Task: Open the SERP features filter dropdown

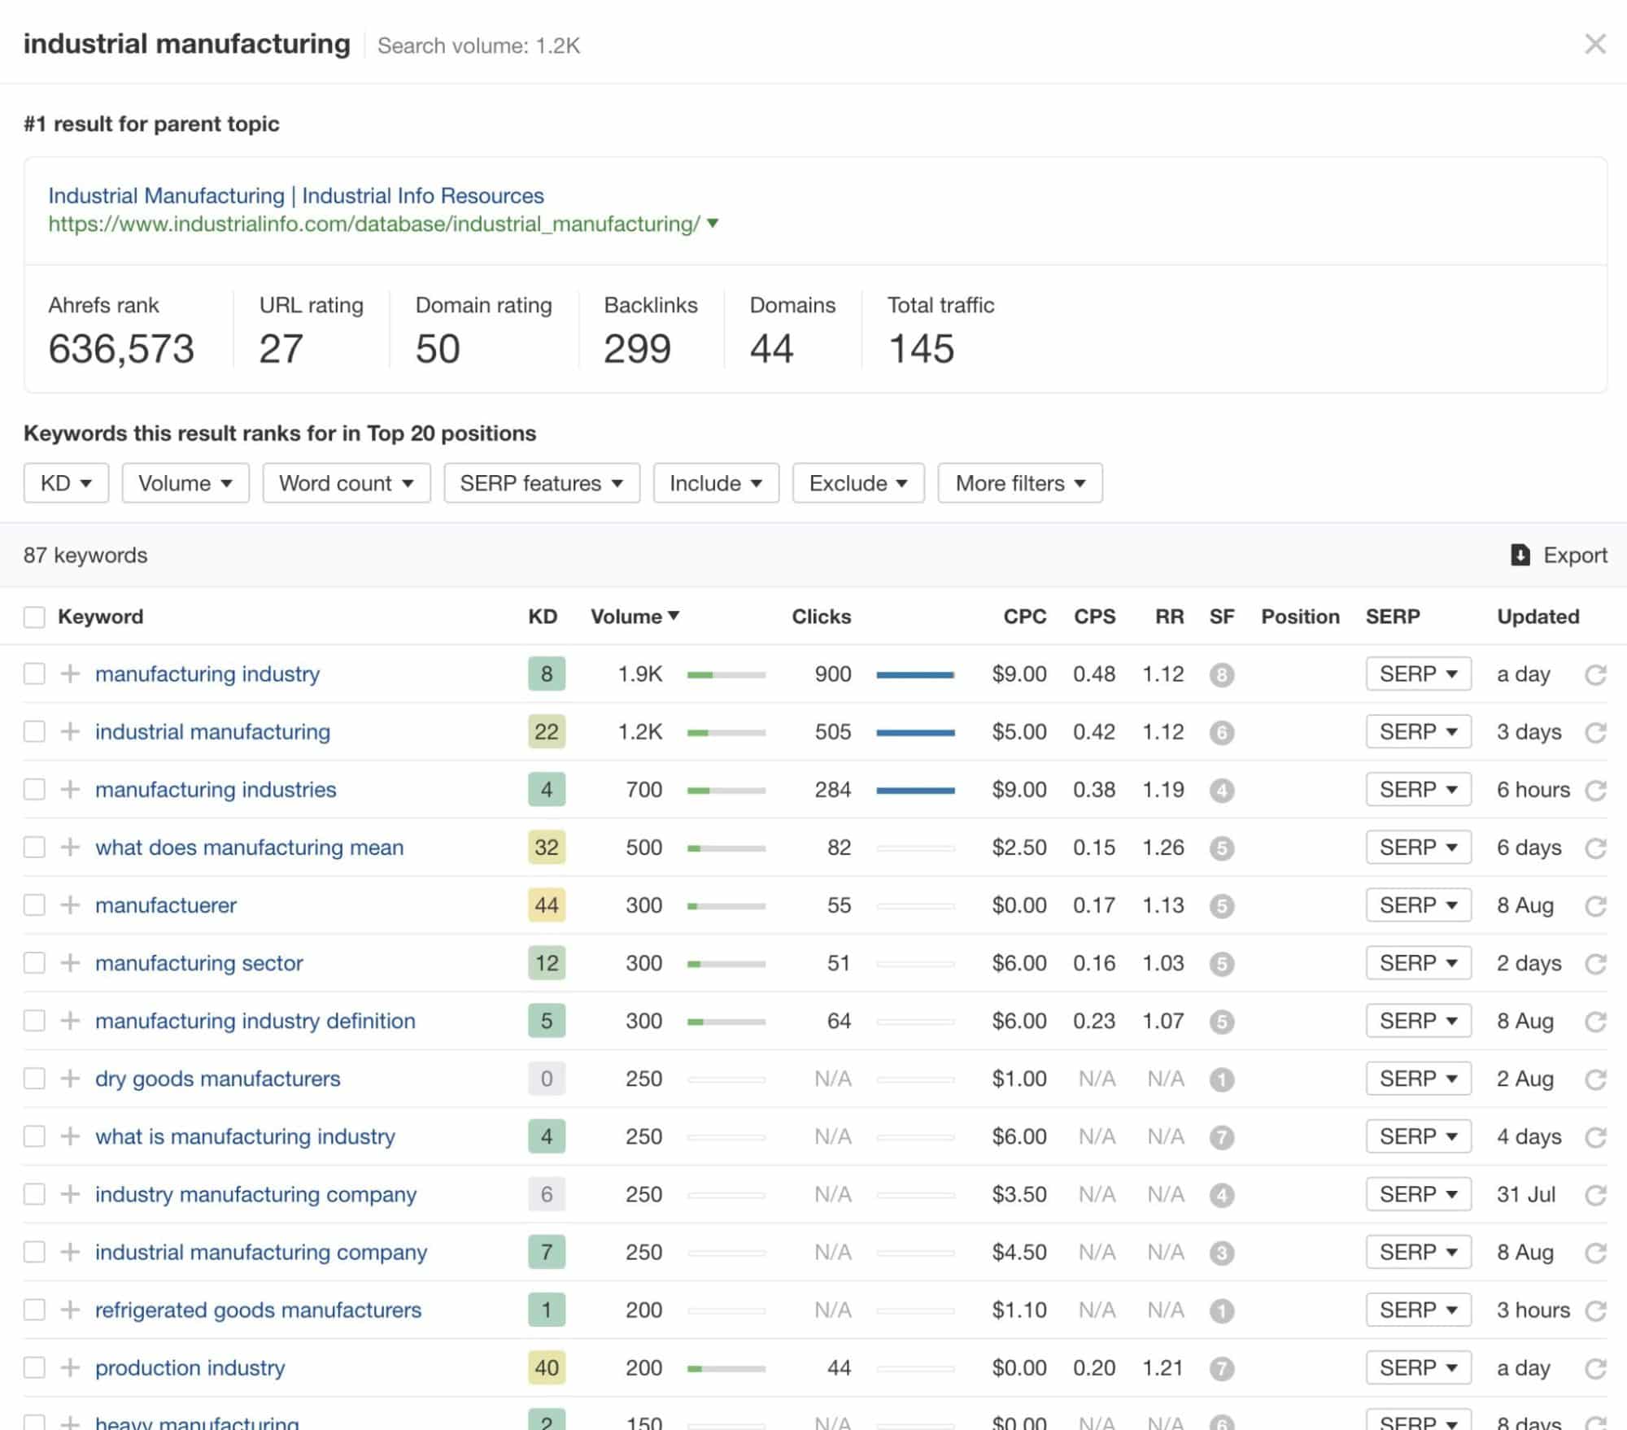Action: [x=542, y=483]
